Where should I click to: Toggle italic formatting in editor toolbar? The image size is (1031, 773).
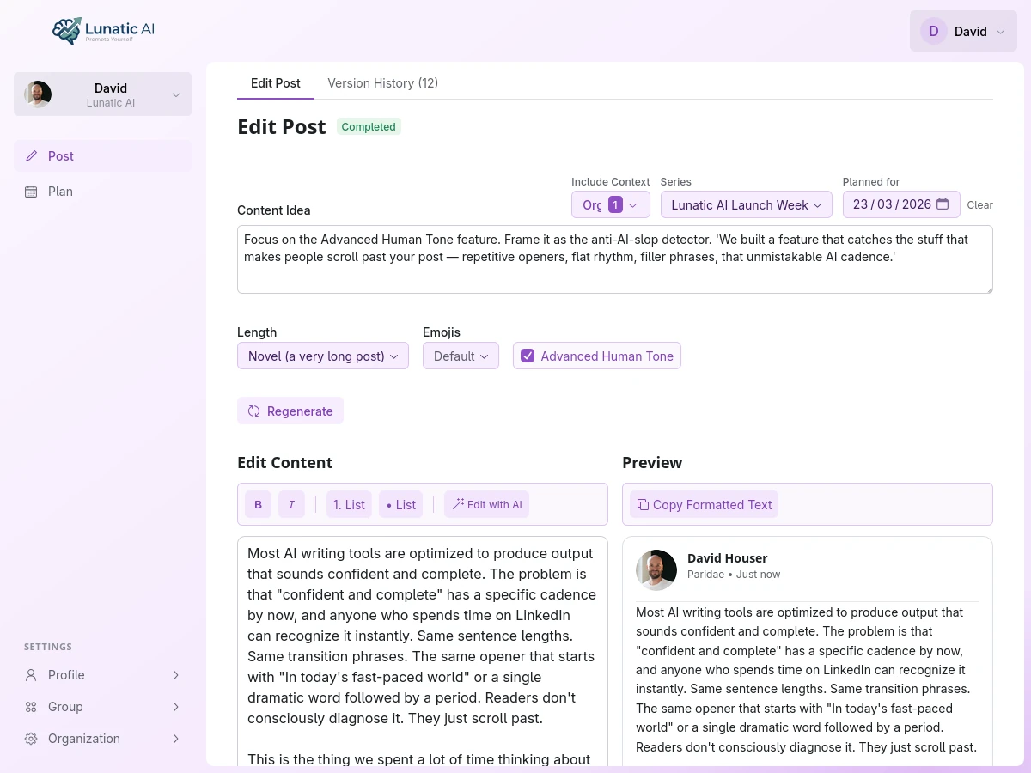pos(291,504)
